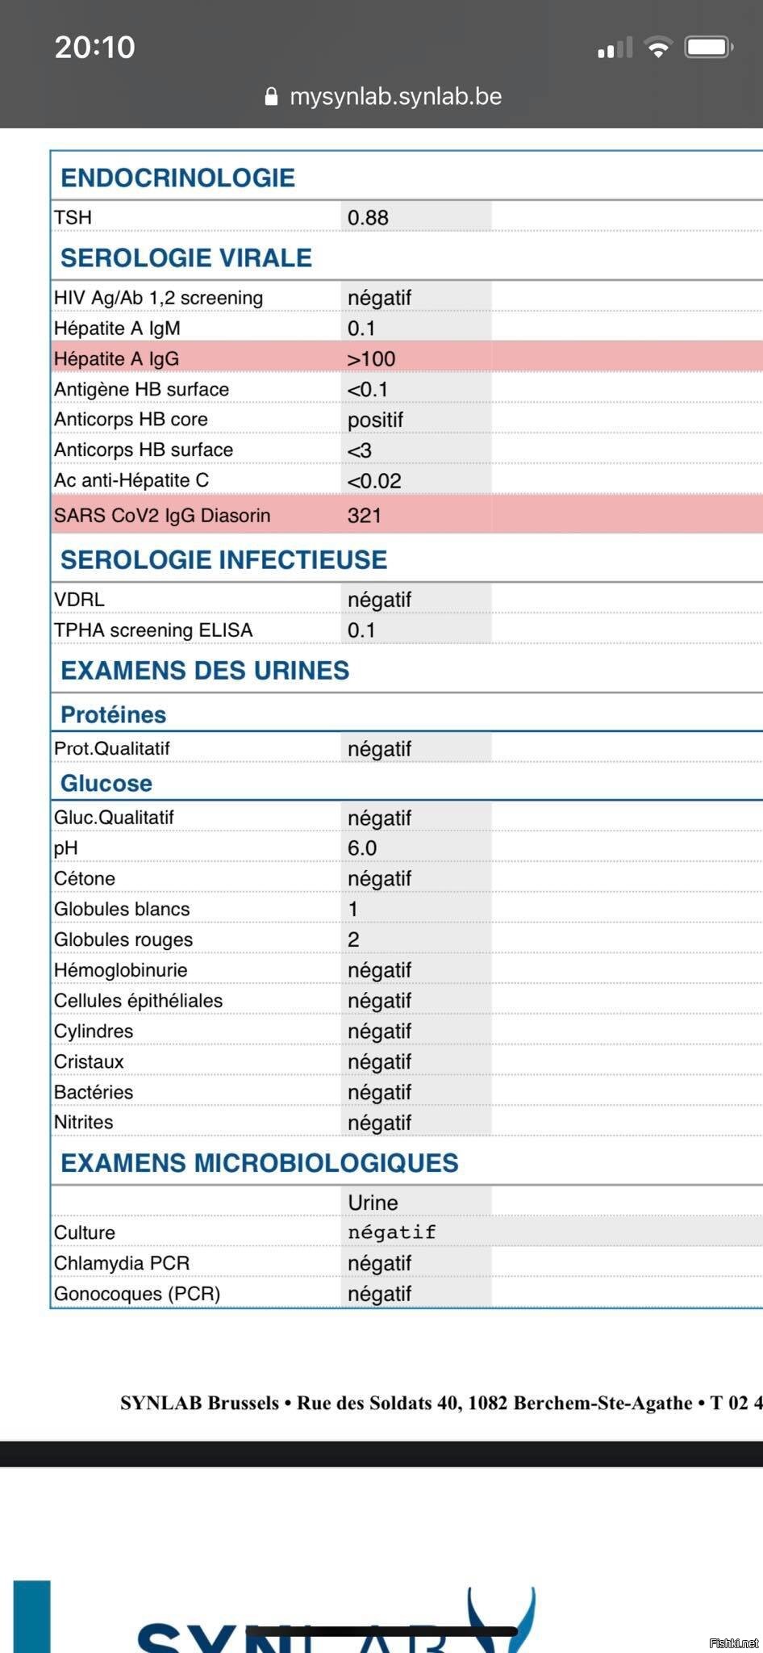Screen dimensions: 763x1653
Task: Tap the Protéines subsection heading
Action: 113,714
